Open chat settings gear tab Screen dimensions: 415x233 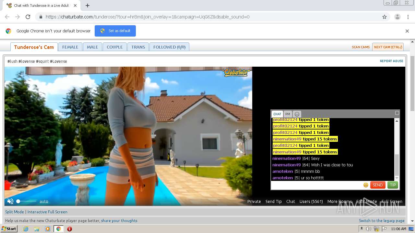[x=297, y=114]
